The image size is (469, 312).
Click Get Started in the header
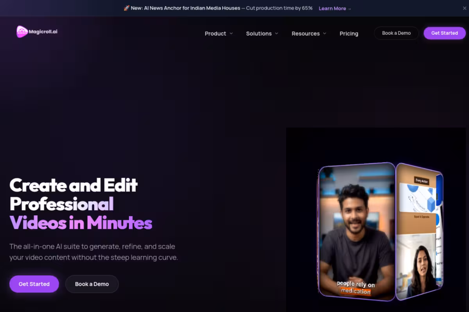pos(444,33)
